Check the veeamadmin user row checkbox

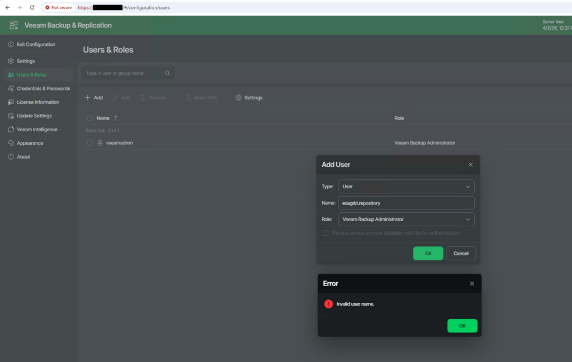point(89,143)
